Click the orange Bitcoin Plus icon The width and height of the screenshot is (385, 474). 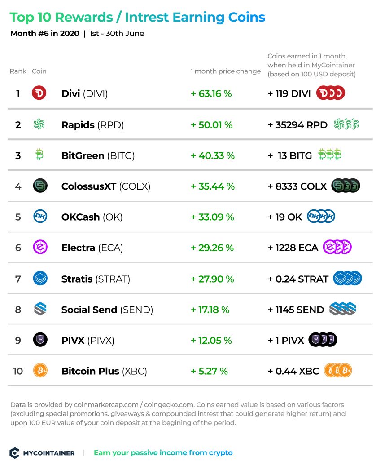click(x=40, y=370)
